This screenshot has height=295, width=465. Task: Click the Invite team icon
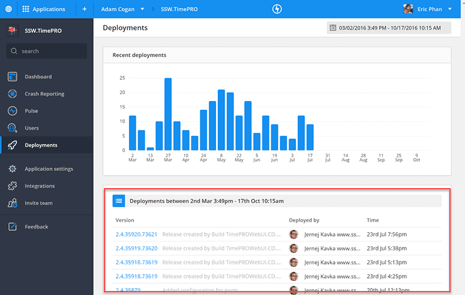12,203
